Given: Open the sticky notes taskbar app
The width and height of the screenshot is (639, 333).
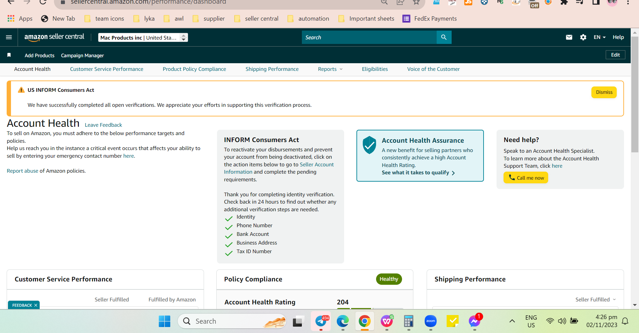Looking at the screenshot, I should point(453,321).
